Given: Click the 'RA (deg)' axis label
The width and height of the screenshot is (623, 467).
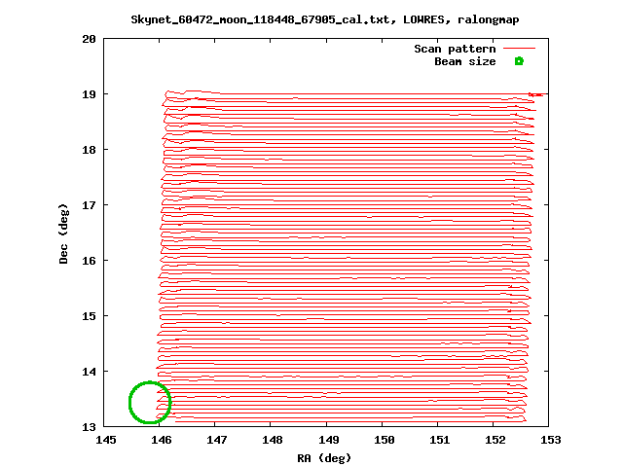Looking at the screenshot, I should tap(324, 458).
